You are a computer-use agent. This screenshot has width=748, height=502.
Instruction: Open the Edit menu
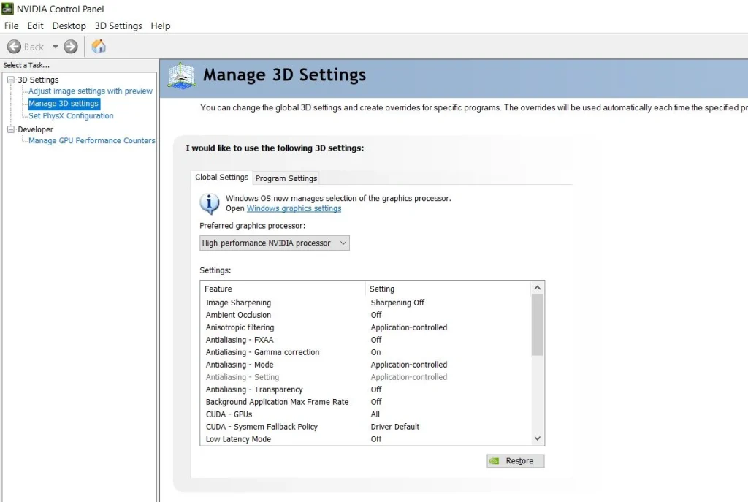click(x=35, y=26)
